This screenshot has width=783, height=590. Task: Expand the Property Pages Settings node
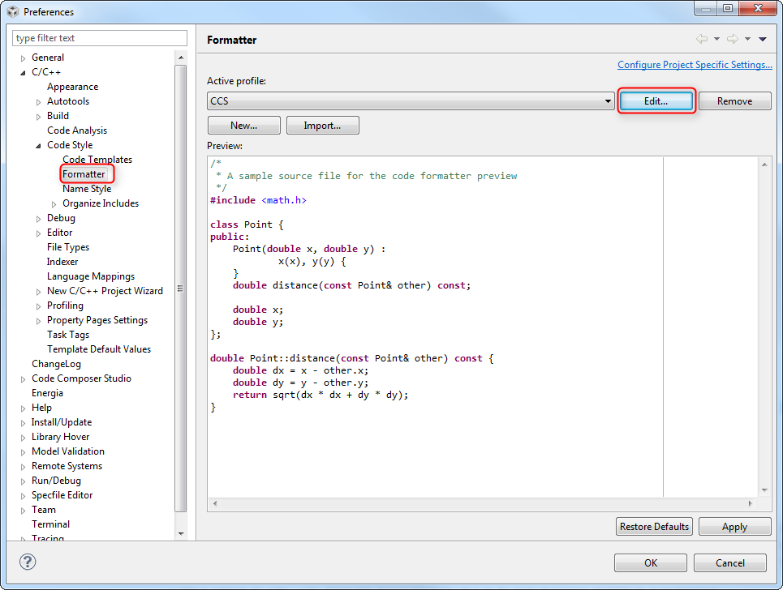[38, 321]
